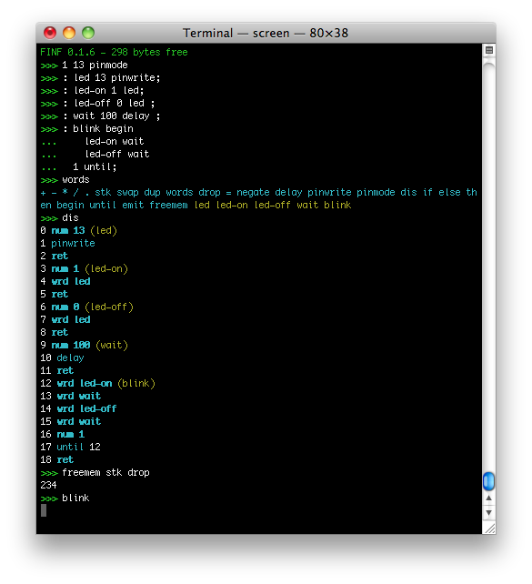The width and height of the screenshot is (532, 584).
Task: Minimize the Terminal window with the yellow button
Action: pos(69,33)
